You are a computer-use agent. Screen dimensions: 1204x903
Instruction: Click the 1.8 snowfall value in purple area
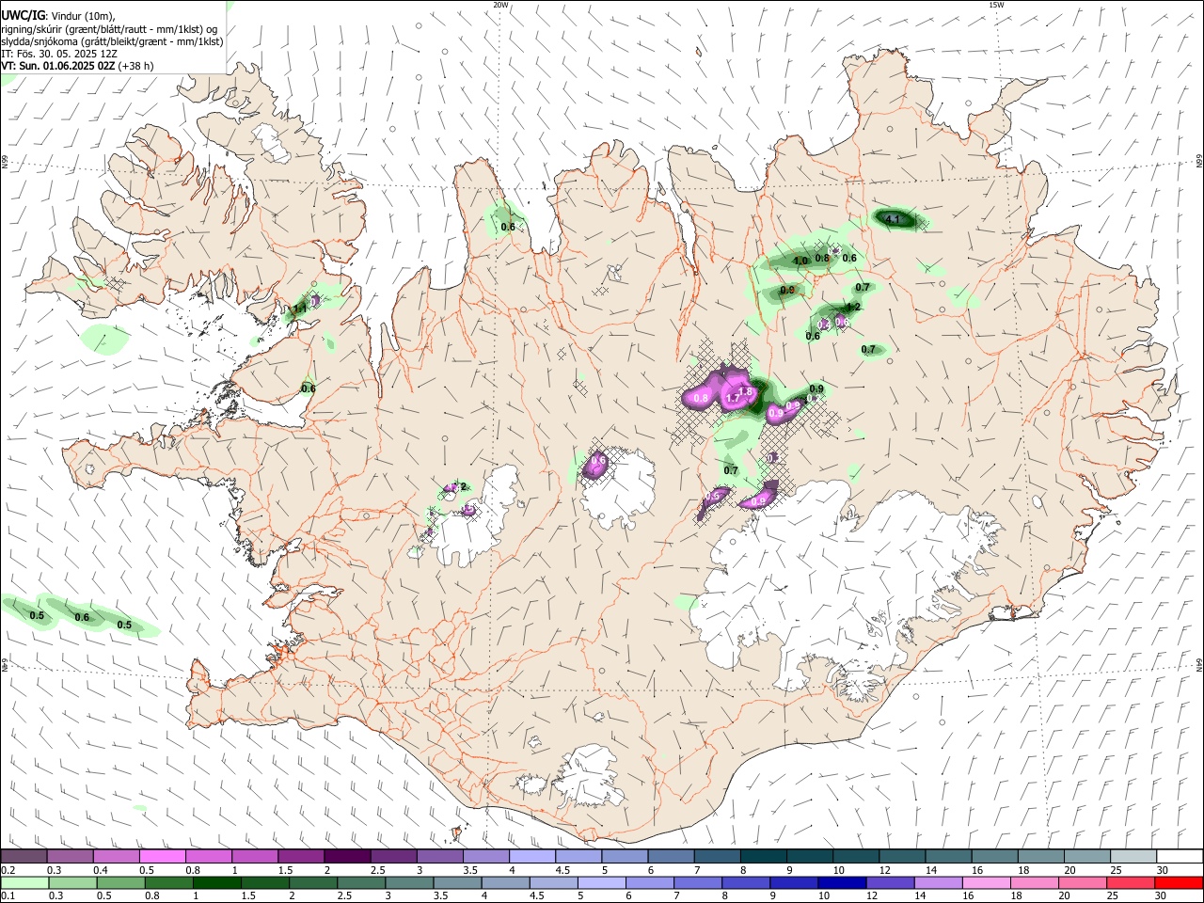[746, 391]
